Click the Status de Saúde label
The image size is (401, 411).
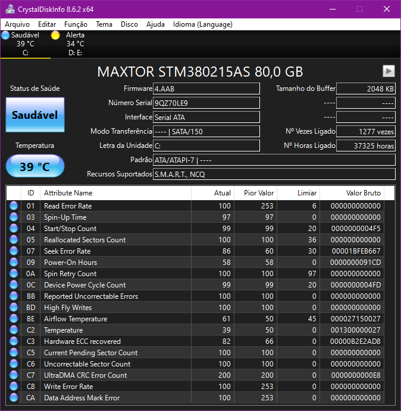click(x=35, y=88)
